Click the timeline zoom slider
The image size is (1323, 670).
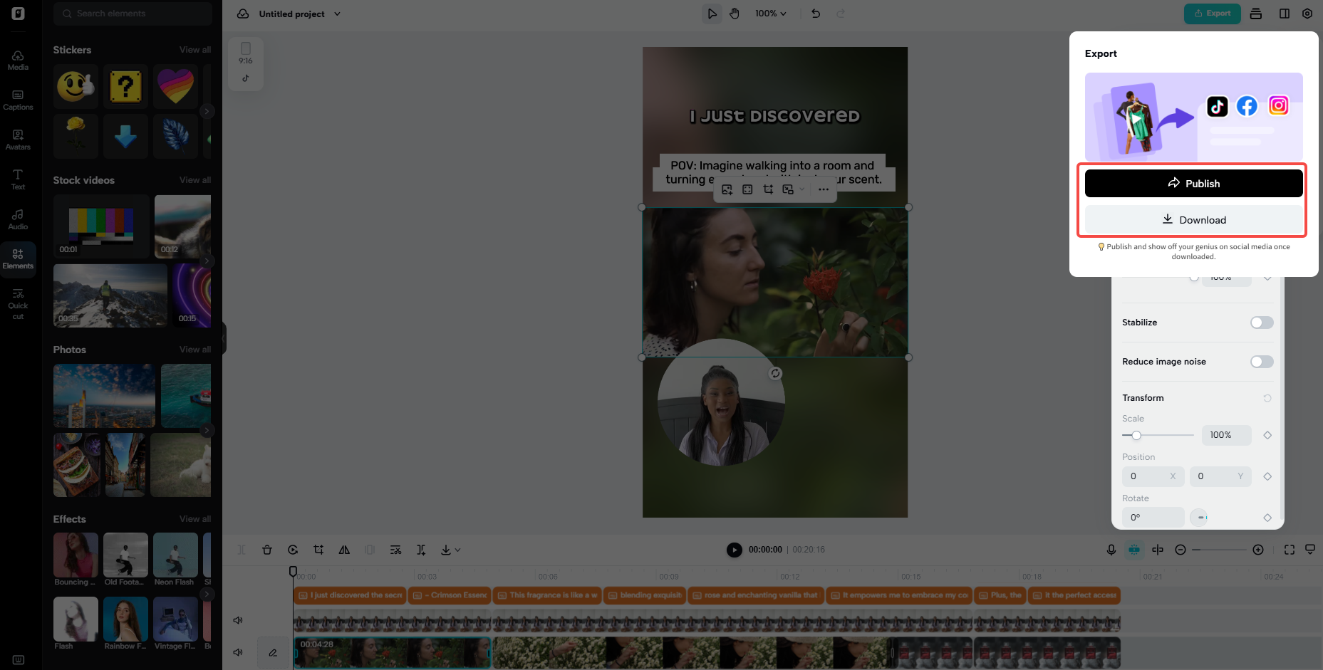tap(1218, 550)
